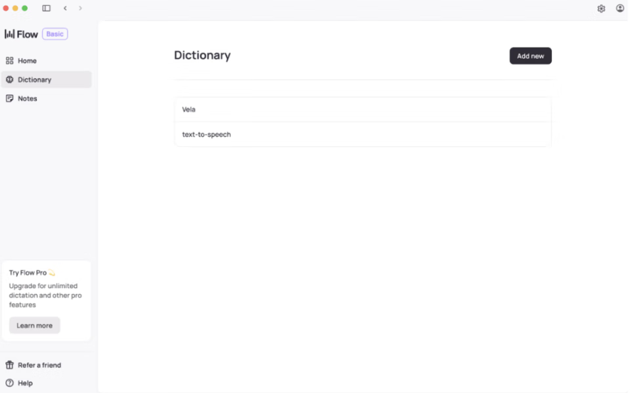Select Dictionary in the sidebar

click(46, 79)
